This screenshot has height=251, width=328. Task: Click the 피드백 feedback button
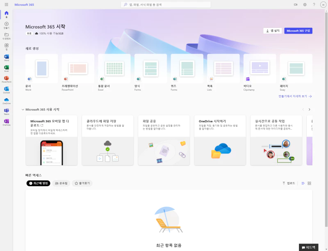point(309,247)
